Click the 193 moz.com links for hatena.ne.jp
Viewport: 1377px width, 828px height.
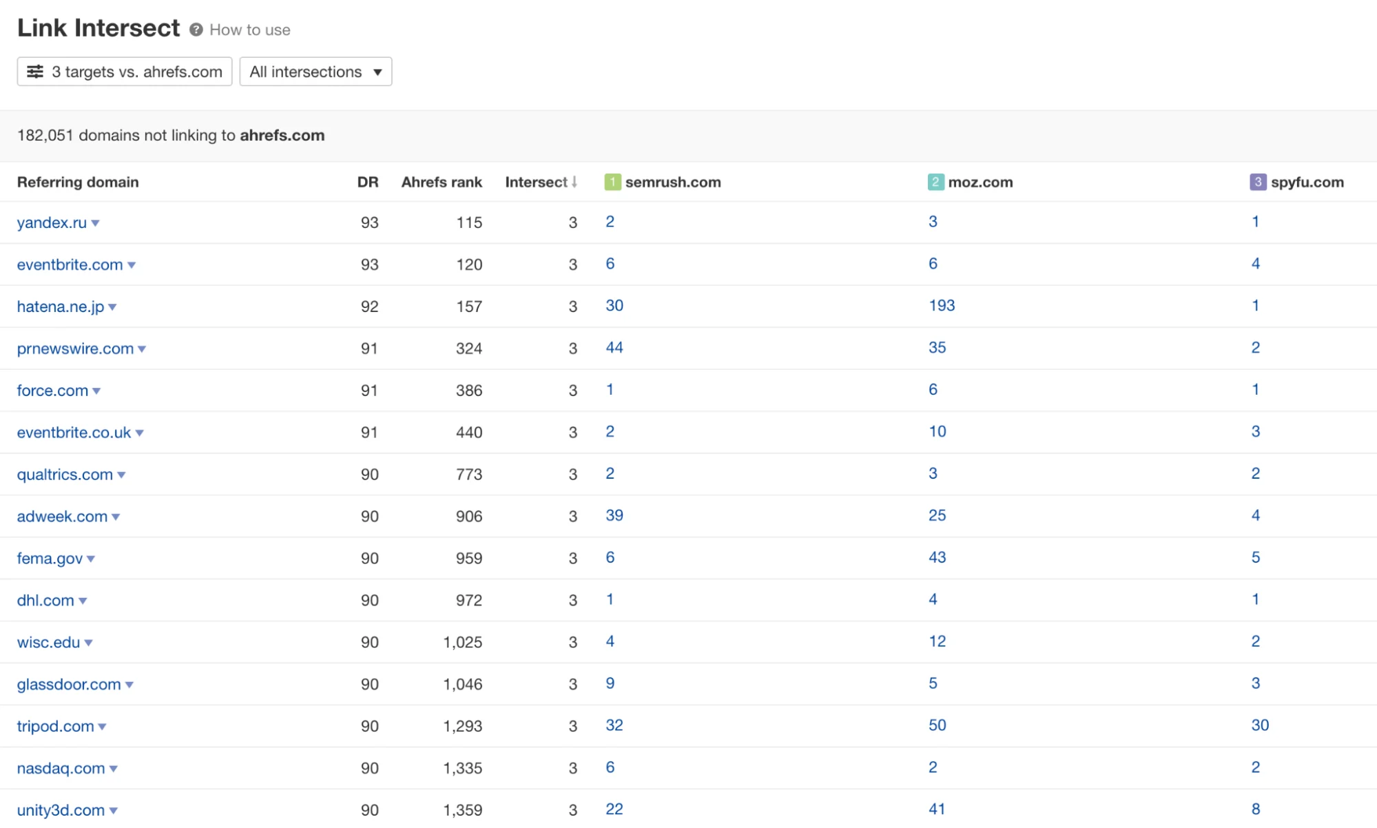[942, 305]
